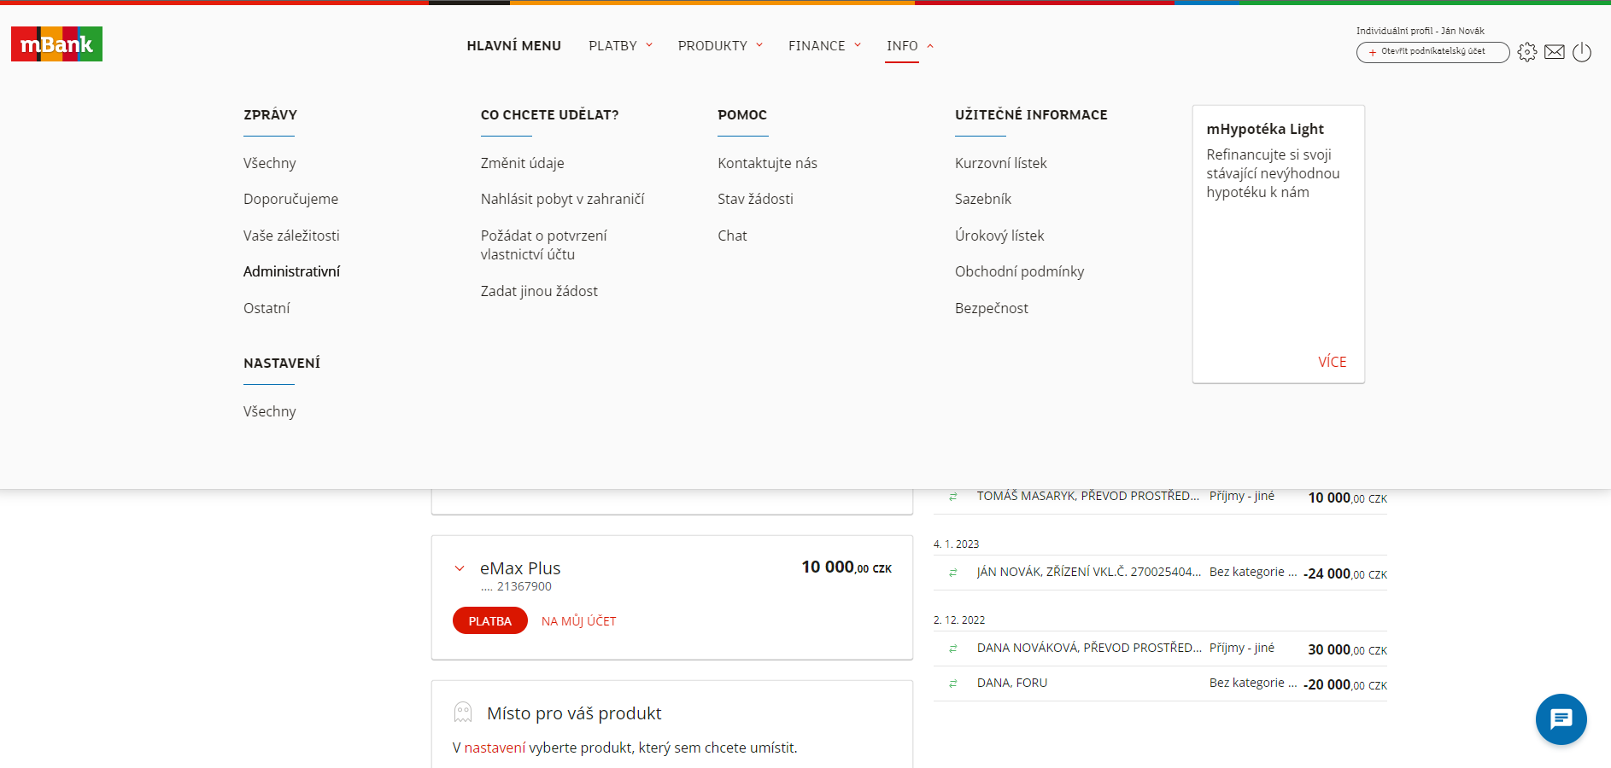Image resolution: width=1611 pixels, height=768 pixels.
Task: Collapse the eMax Plus account chevron
Action: 460,568
